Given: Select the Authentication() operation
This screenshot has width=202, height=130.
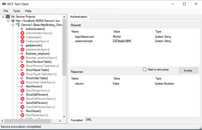Looking at the screenshot, I should [x=35, y=29].
